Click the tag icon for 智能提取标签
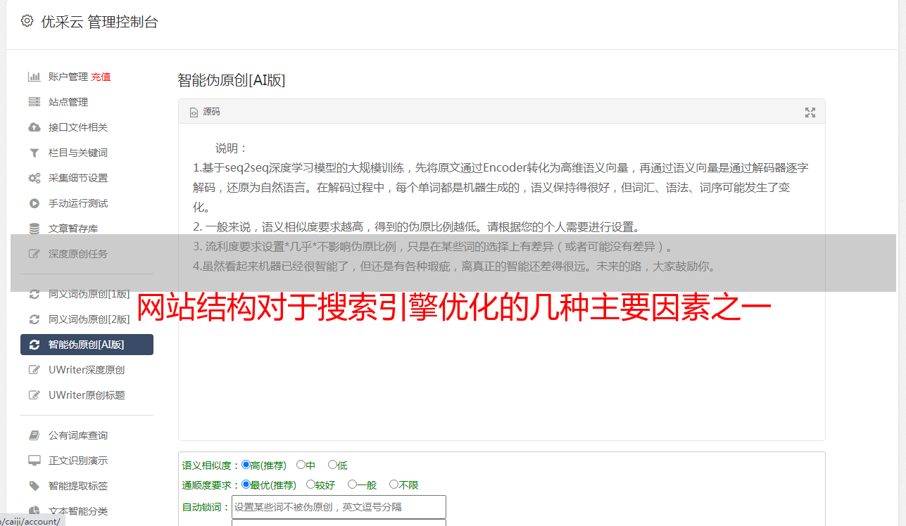The width and height of the screenshot is (906, 526). (x=34, y=486)
